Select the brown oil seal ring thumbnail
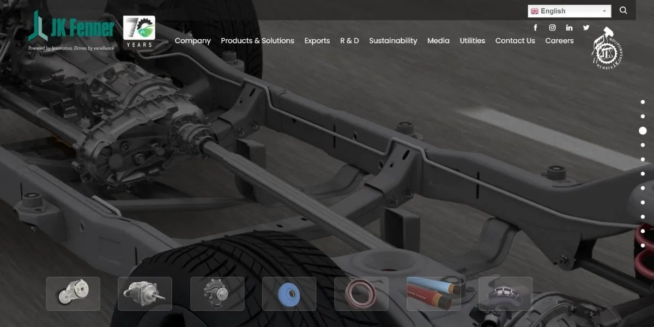 pyautogui.click(x=361, y=294)
